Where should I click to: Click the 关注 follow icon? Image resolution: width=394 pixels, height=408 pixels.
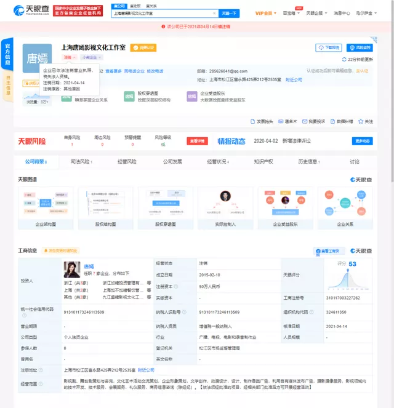365,121
